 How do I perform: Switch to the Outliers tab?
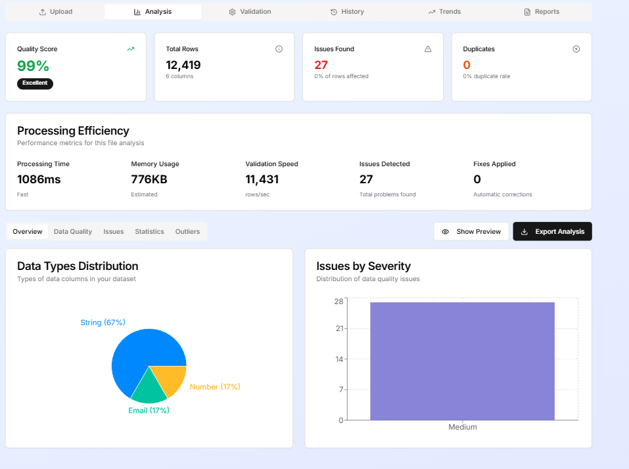coord(187,231)
